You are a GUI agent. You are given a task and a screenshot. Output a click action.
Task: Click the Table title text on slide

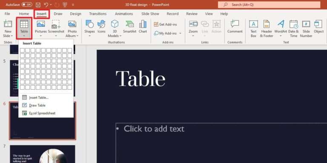141,79
